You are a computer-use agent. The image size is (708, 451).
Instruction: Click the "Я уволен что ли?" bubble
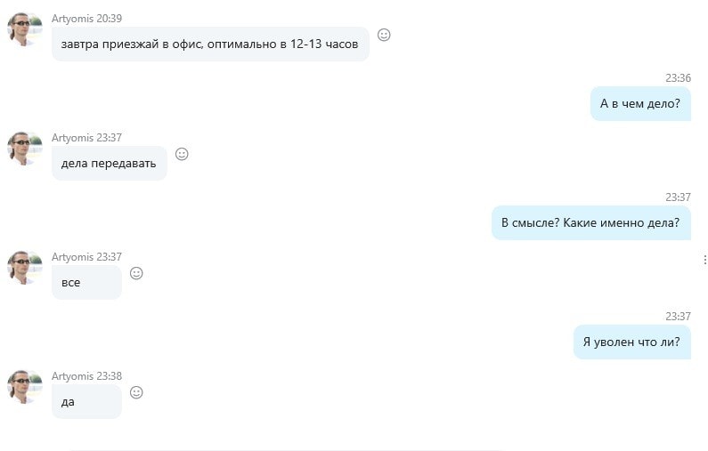[x=632, y=342]
